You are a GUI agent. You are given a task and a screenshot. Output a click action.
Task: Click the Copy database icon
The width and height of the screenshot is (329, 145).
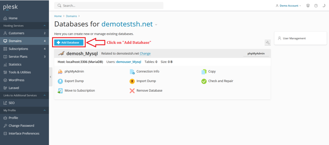(x=204, y=72)
